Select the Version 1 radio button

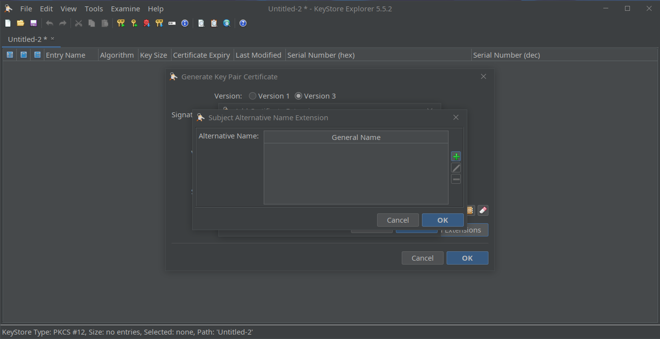pos(252,96)
